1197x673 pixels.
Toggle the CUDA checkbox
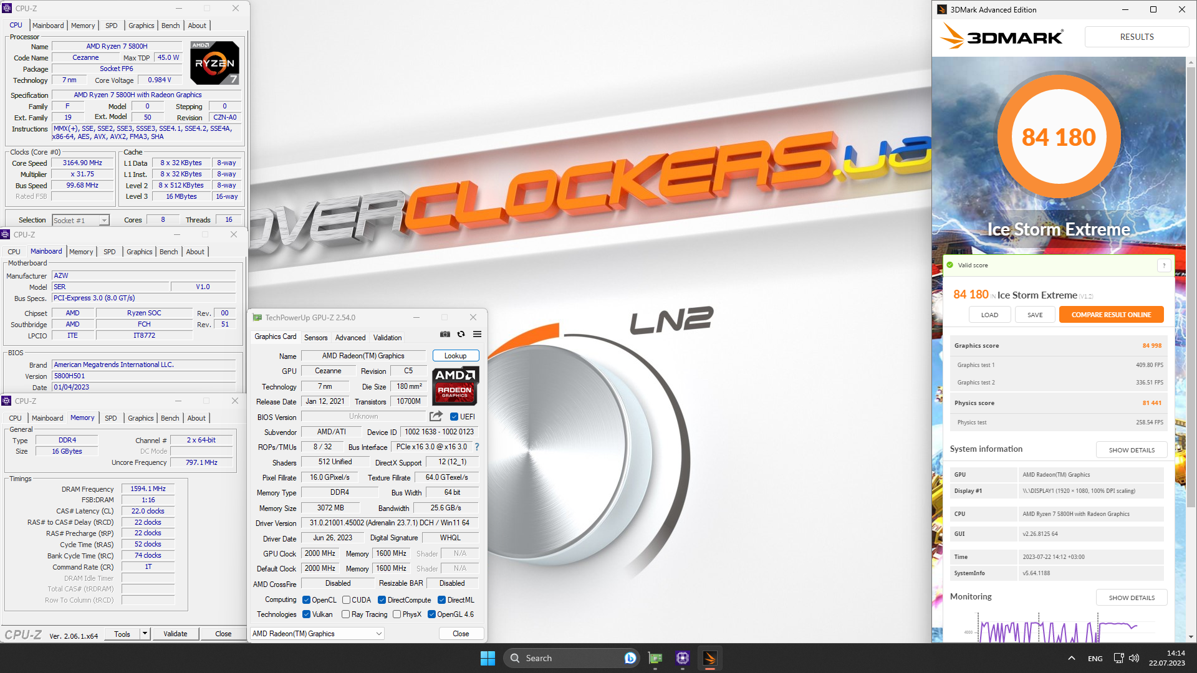pyautogui.click(x=346, y=600)
